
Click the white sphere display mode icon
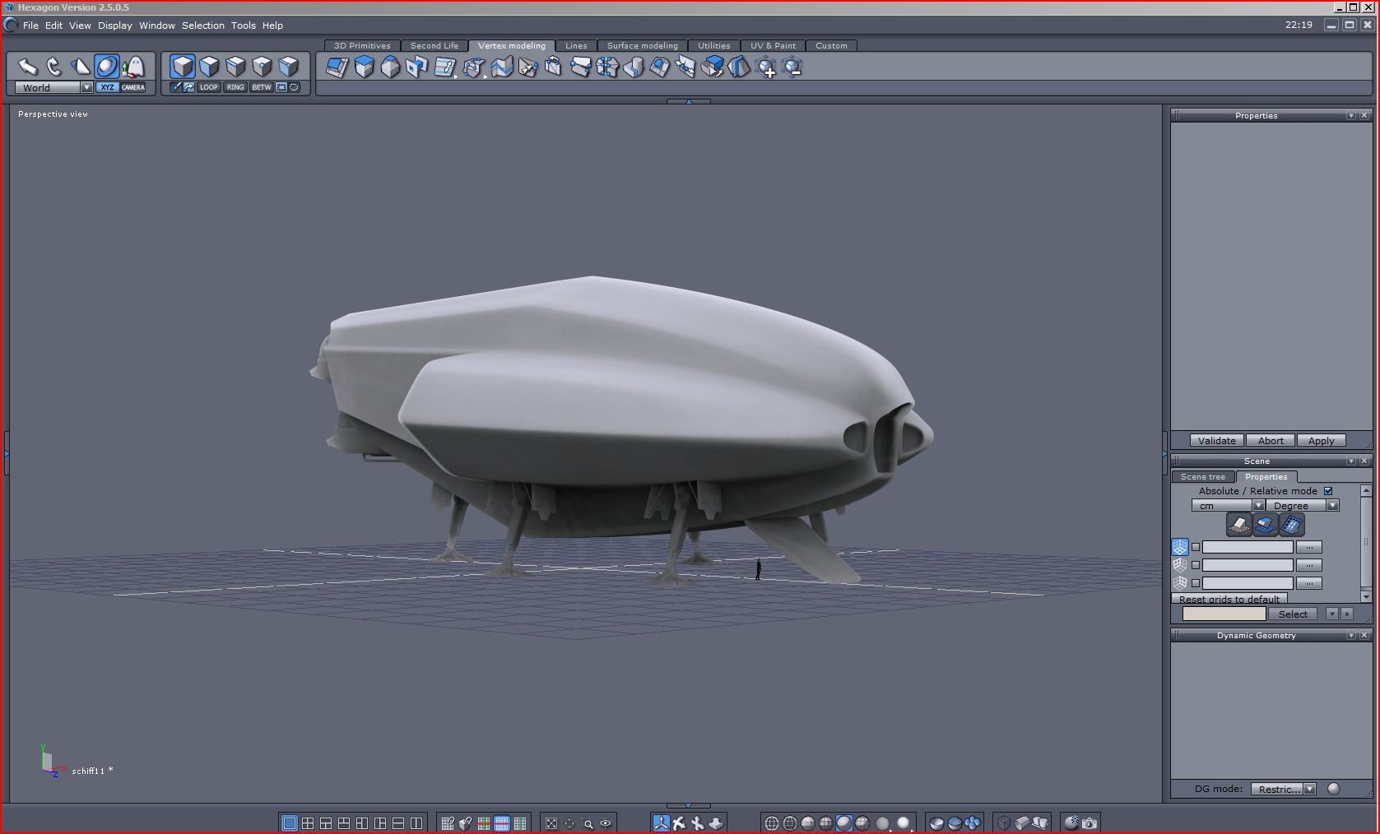coord(903,822)
